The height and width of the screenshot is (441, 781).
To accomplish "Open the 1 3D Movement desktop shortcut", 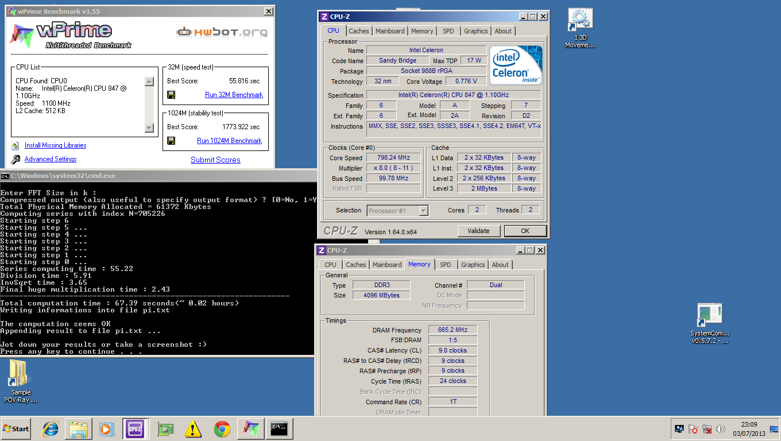I will (x=580, y=29).
